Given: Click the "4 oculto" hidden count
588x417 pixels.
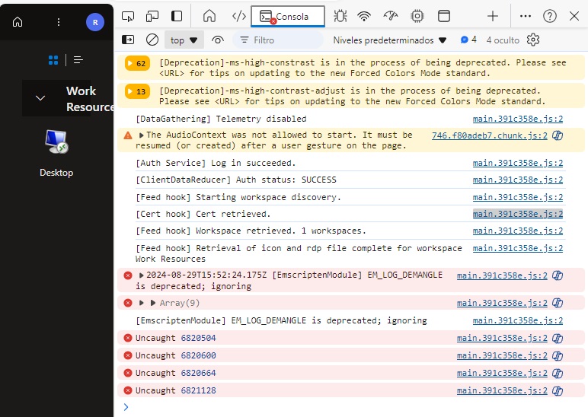Looking at the screenshot, I should click(503, 40).
